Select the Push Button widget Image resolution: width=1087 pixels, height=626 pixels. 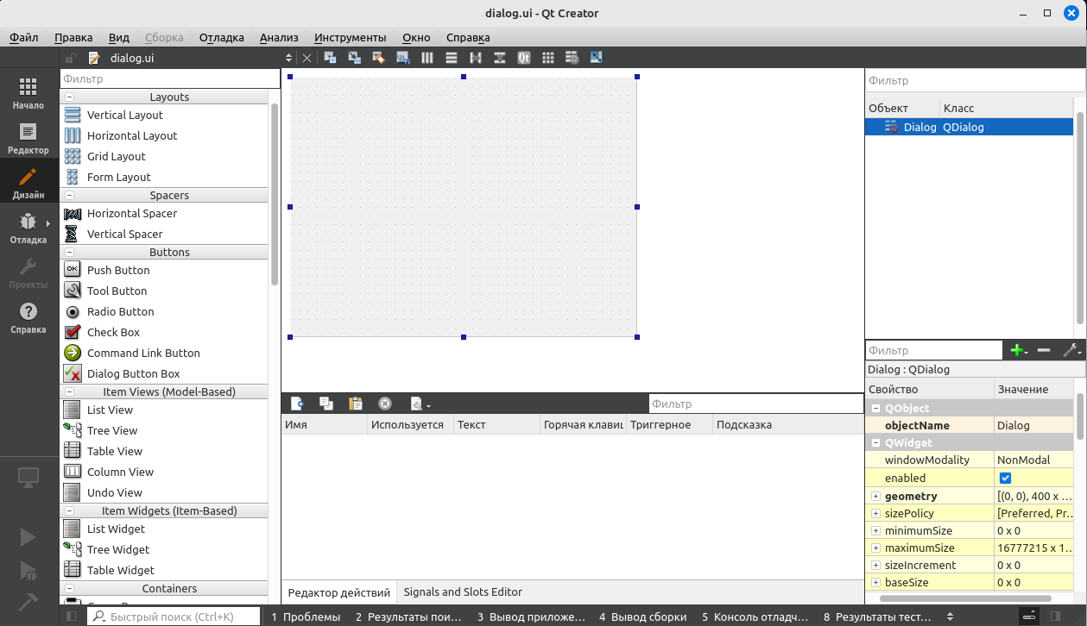point(118,270)
